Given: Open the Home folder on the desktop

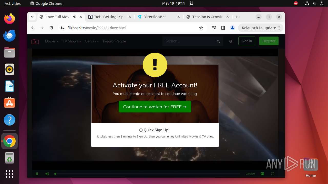Looking at the screenshot, I should pos(311,168).
